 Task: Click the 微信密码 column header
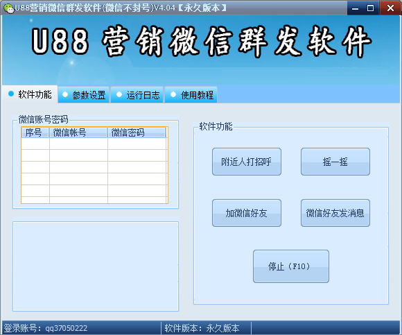[x=137, y=132]
